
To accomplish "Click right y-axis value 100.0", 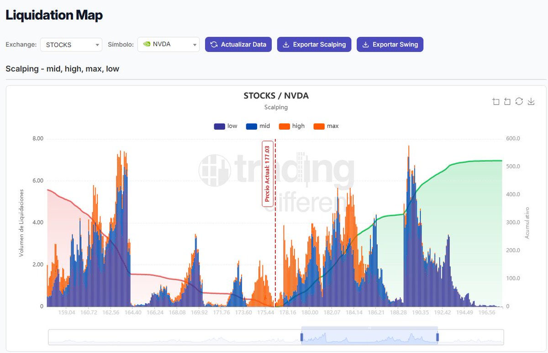I will click(x=512, y=278).
